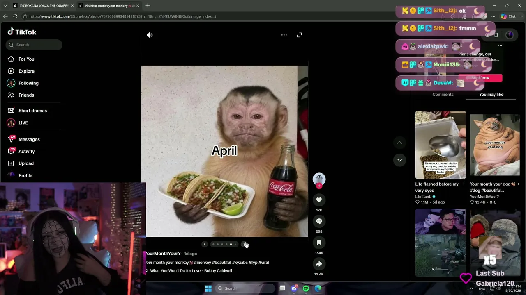Go to the previous video
The height and width of the screenshot is (295, 526).
point(399,143)
